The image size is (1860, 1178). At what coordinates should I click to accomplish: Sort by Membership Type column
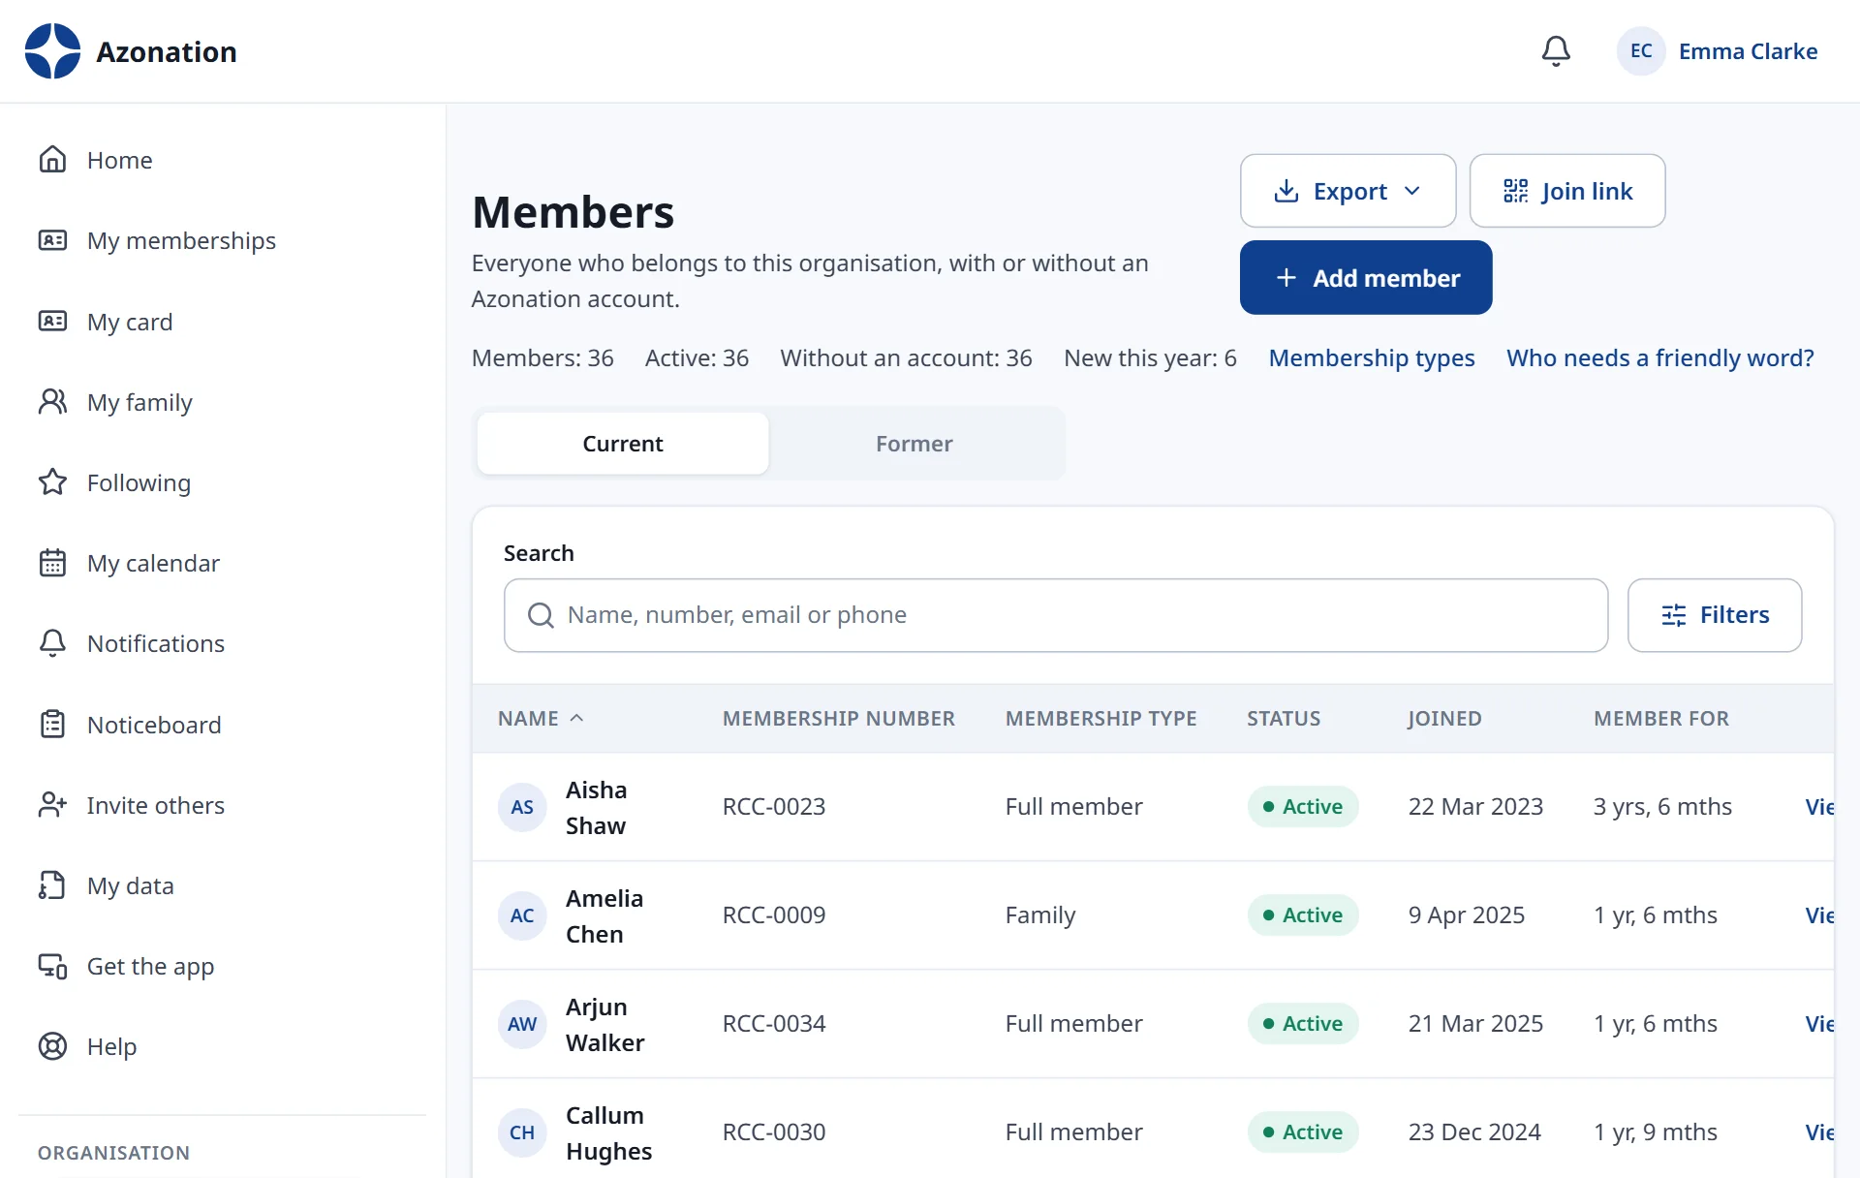coord(1101,719)
